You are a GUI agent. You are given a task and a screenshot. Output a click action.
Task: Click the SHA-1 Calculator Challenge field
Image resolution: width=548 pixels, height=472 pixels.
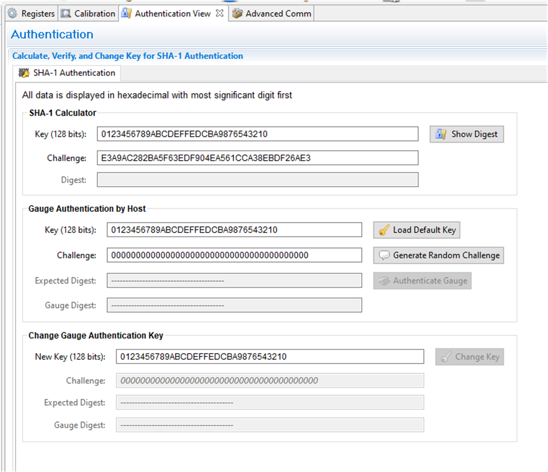click(x=257, y=158)
